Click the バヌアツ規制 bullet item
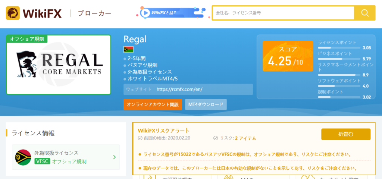Screen dimensions: 382x179 tap(143, 65)
